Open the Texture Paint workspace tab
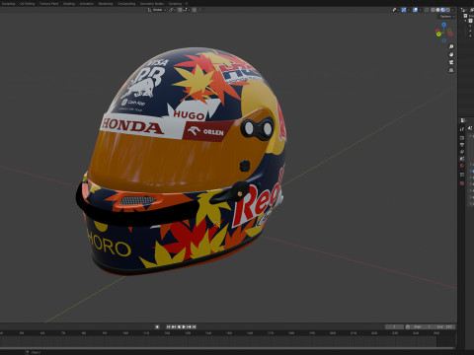 pos(49,4)
